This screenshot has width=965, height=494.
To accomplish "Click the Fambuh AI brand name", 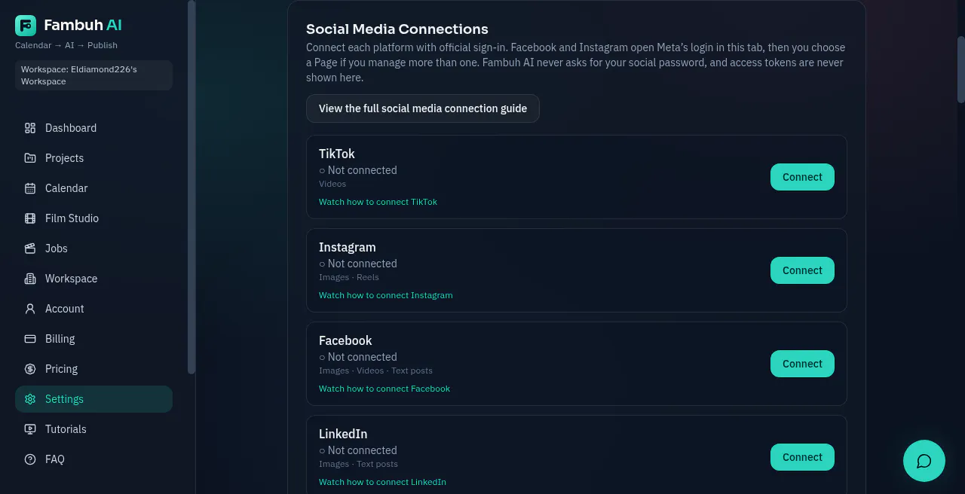I will coord(83,25).
